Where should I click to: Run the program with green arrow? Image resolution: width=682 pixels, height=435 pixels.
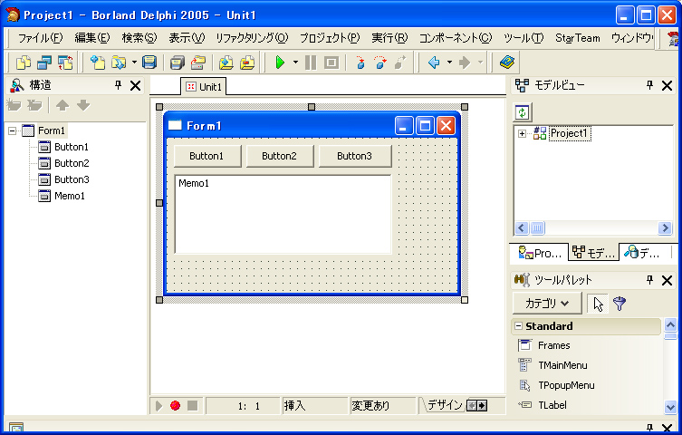[x=280, y=63]
